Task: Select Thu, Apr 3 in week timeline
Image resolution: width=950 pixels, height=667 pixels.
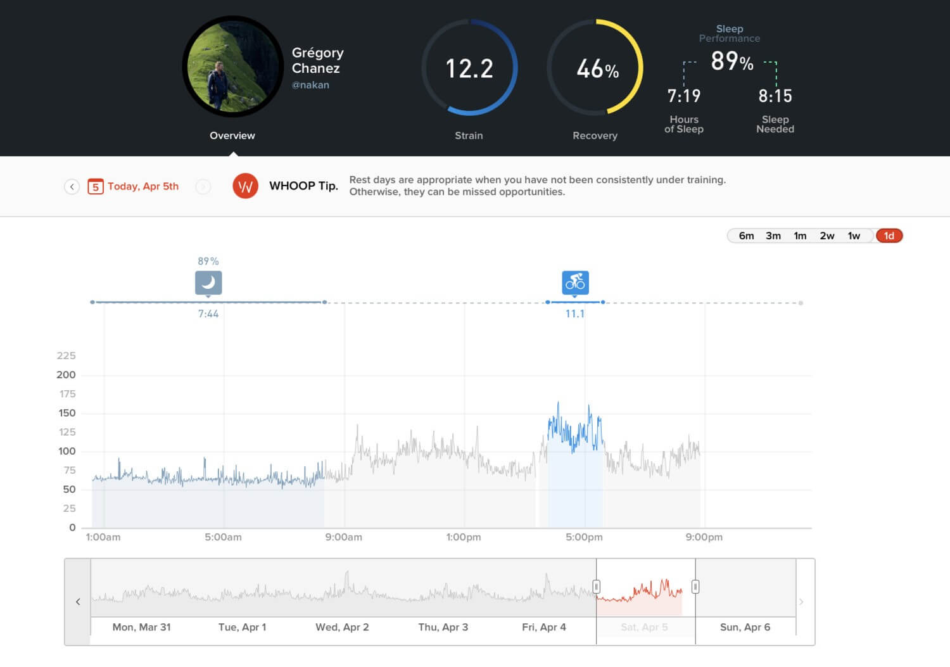Action: click(443, 627)
